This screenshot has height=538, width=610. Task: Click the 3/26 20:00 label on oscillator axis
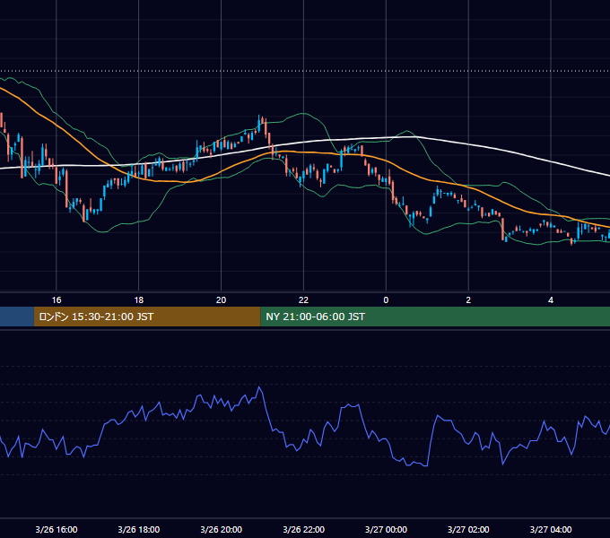point(221,529)
